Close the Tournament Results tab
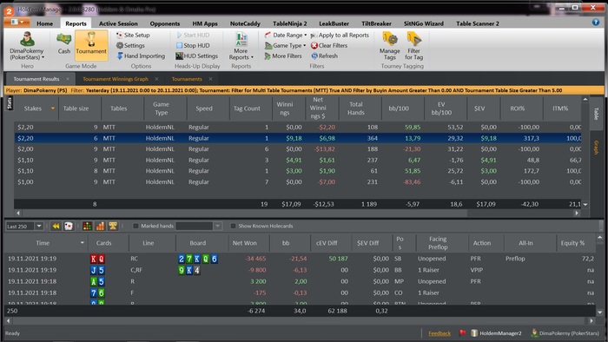608x342 pixels. tap(68, 79)
